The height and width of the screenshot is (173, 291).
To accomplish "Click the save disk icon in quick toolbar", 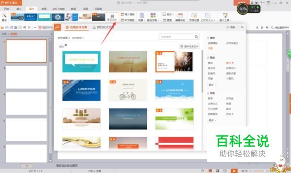I will point(7,27).
